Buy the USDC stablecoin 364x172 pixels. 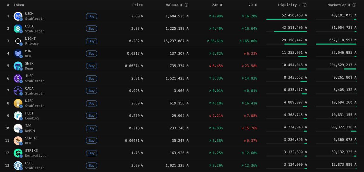(x=91, y=165)
